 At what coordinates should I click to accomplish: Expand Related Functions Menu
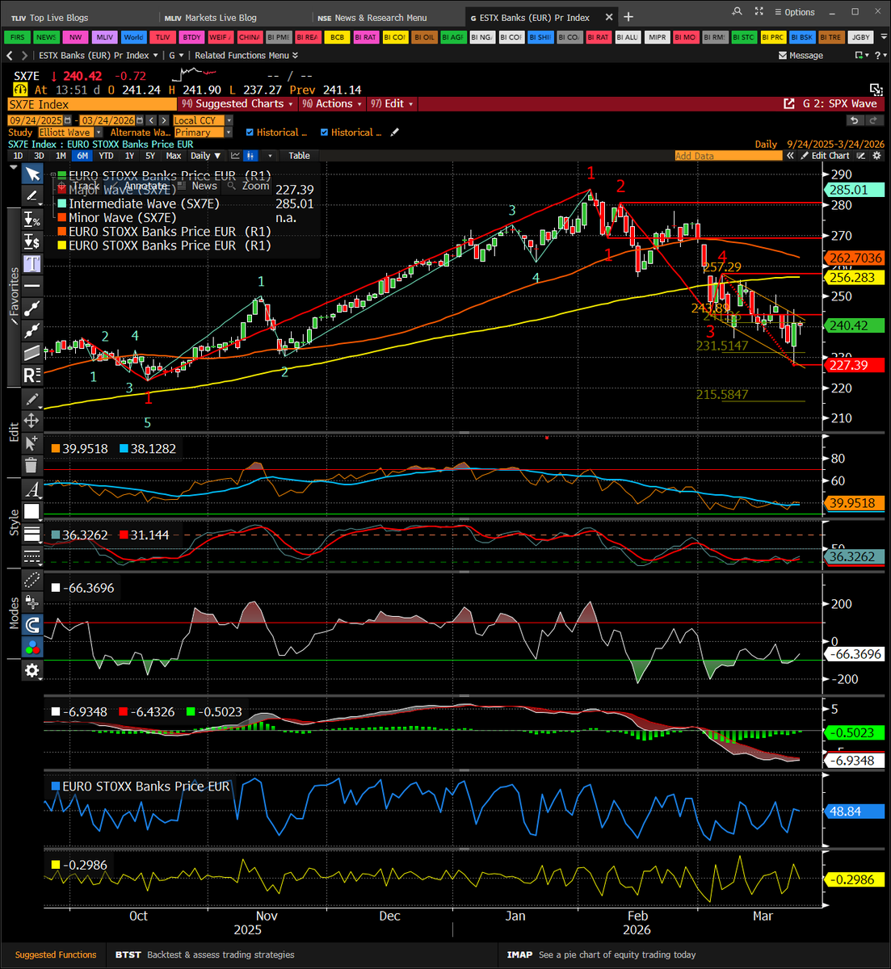click(246, 55)
